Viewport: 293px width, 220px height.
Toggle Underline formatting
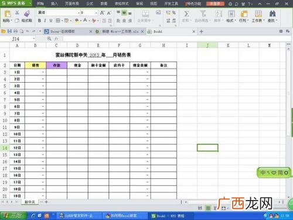pos(51,21)
